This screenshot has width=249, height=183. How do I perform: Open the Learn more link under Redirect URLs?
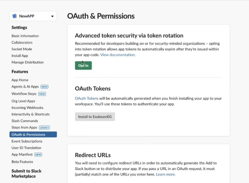(x=166, y=174)
